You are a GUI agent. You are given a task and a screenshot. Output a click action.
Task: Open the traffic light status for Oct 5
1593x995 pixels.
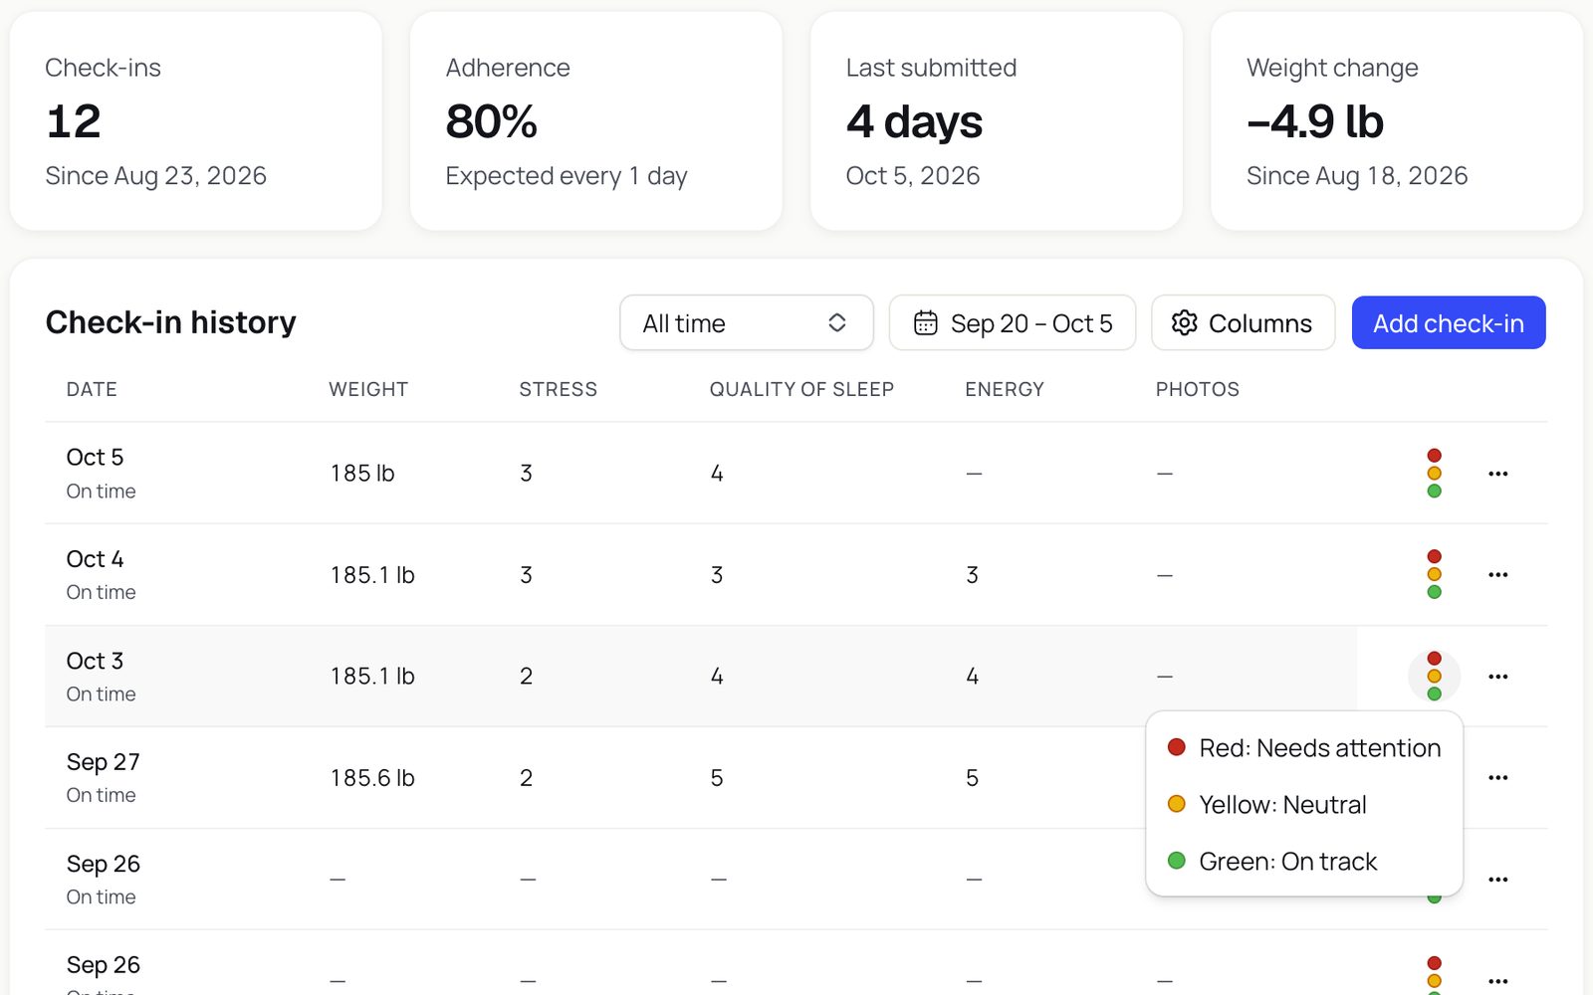coord(1434,474)
